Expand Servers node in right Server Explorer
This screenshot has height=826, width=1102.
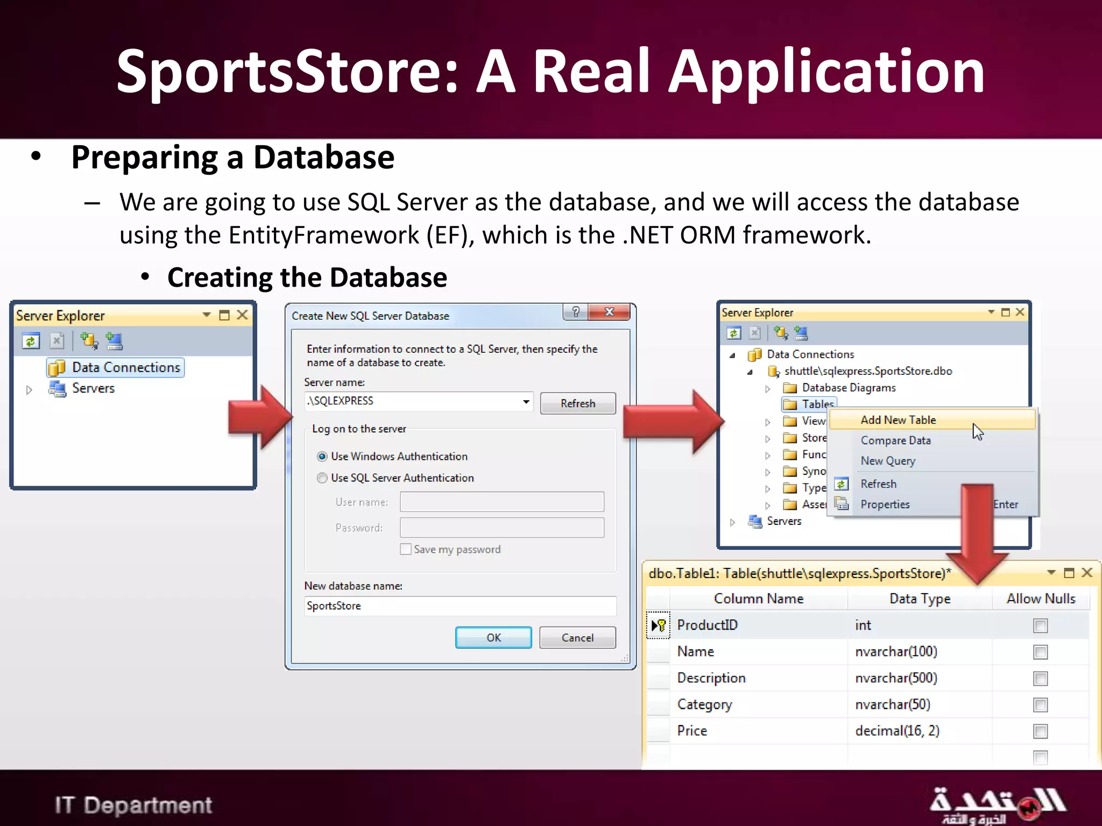tap(732, 522)
